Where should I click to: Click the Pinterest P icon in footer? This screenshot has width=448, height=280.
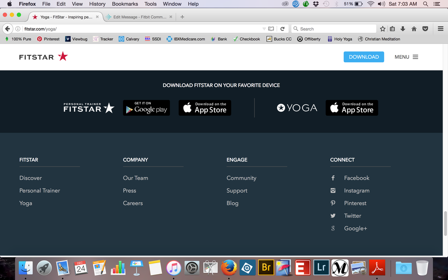tap(333, 203)
